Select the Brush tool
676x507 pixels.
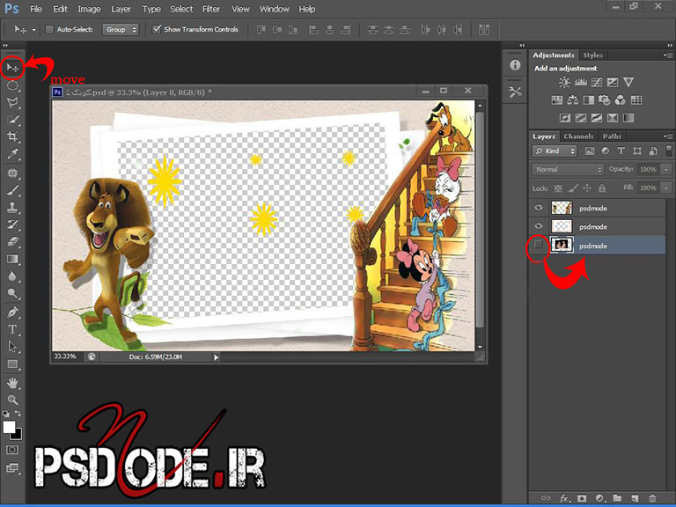pyautogui.click(x=12, y=190)
